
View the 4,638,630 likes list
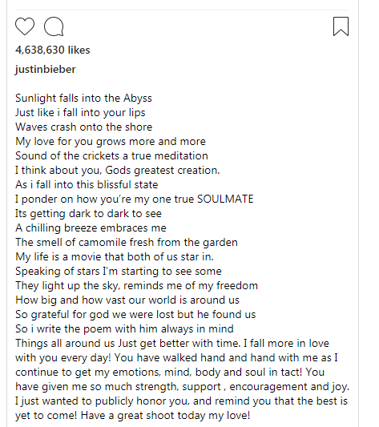(x=53, y=50)
